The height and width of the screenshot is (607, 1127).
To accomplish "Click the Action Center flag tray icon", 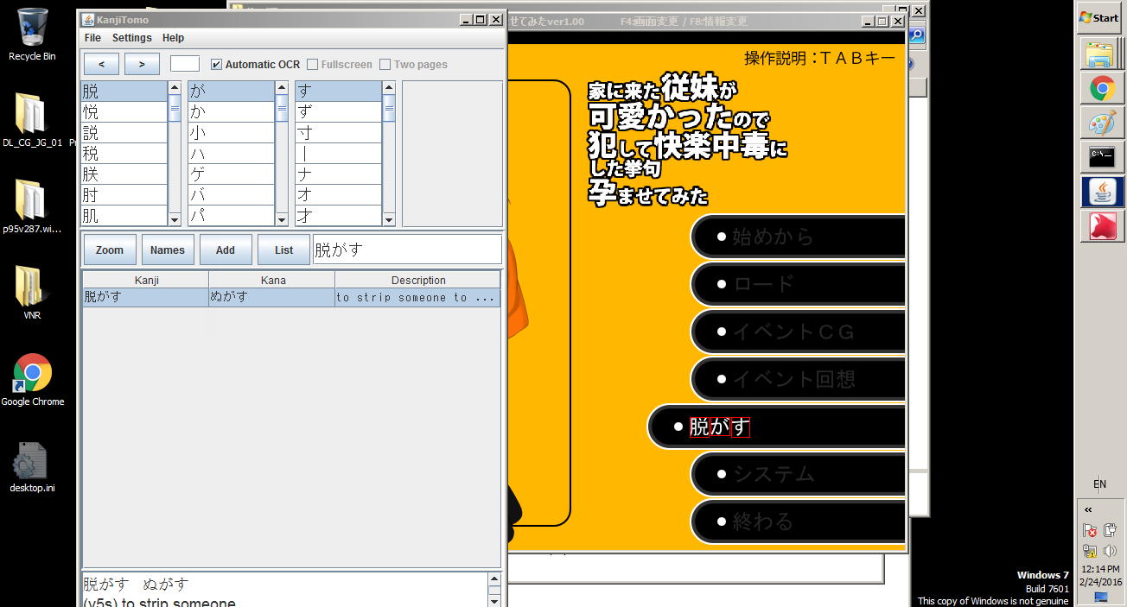I will click(x=1089, y=530).
